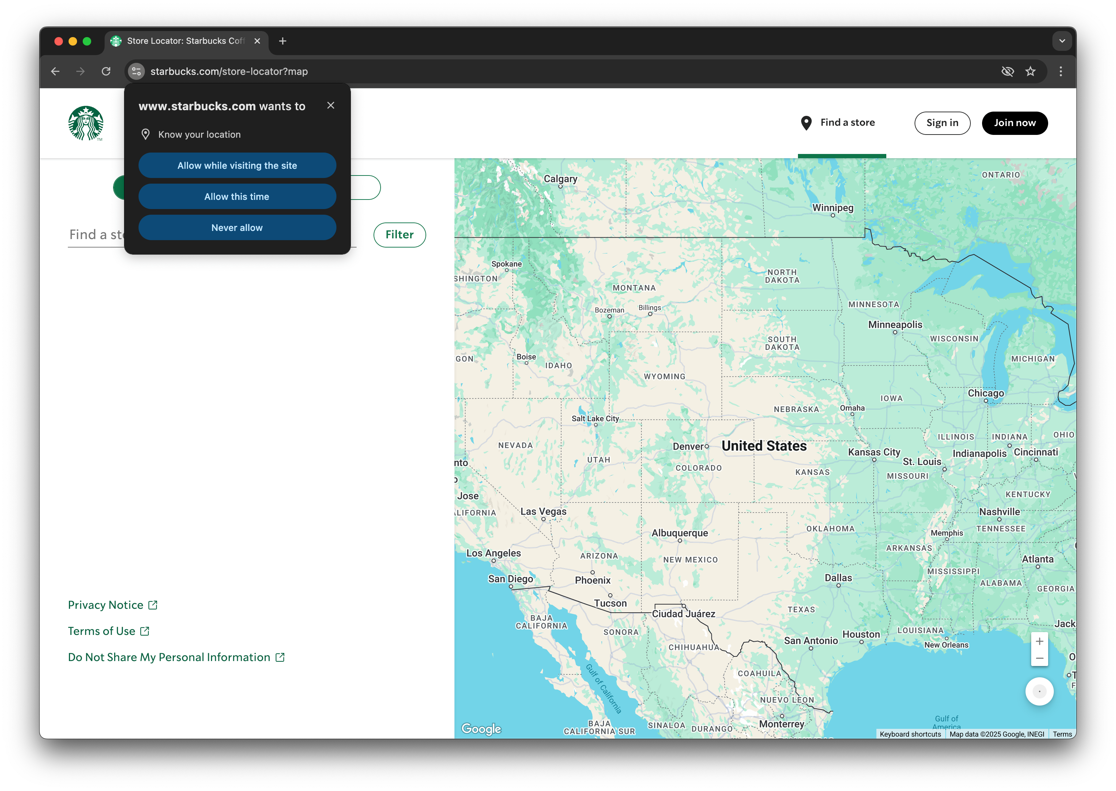This screenshot has width=1116, height=791.
Task: Open a new tab with the plus button
Action: pyautogui.click(x=283, y=41)
